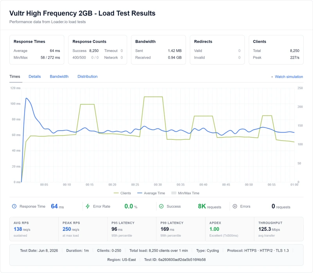Toggle the Average Time legend entry
313x273 pixels.
pos(151,193)
